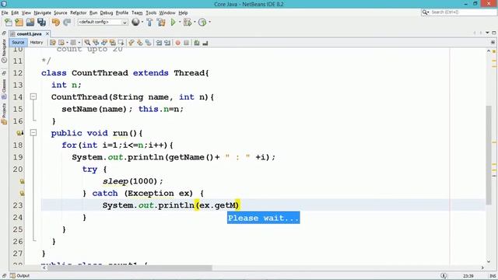Click the New File icon in main toolbar
498x280 pixels.
(x=9, y=23)
